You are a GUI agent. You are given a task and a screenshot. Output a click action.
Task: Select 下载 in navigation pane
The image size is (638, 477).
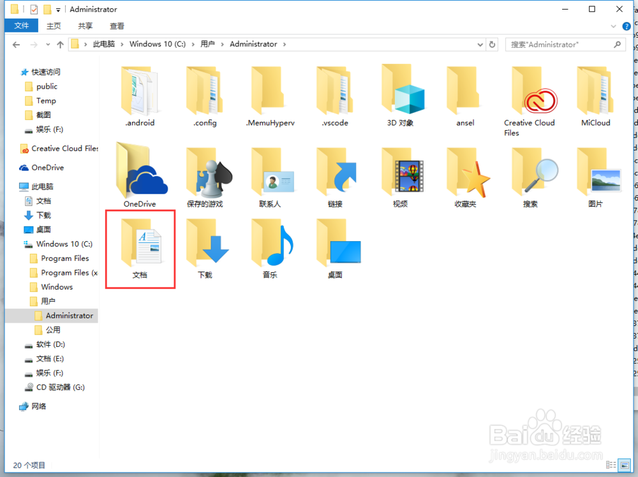tap(43, 215)
